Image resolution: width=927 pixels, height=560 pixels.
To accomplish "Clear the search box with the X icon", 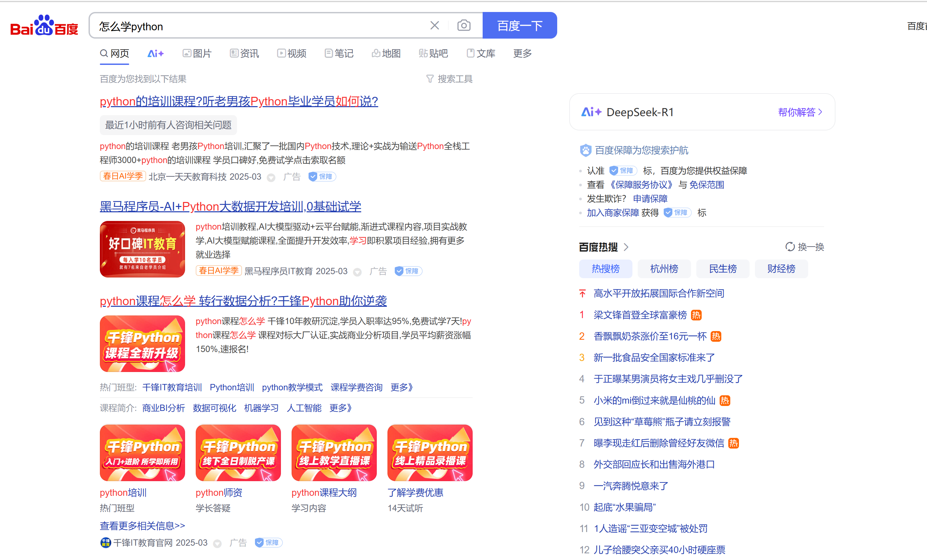I will coord(434,25).
